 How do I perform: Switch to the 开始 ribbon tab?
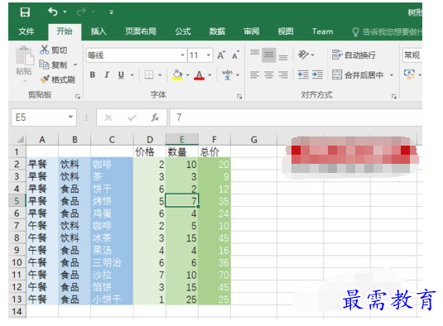pyautogui.click(x=65, y=31)
